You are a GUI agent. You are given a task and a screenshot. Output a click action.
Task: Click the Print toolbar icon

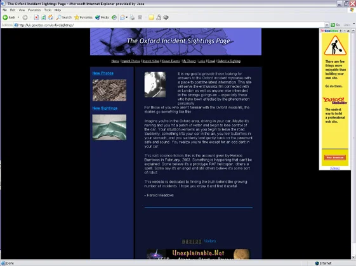click(132, 18)
